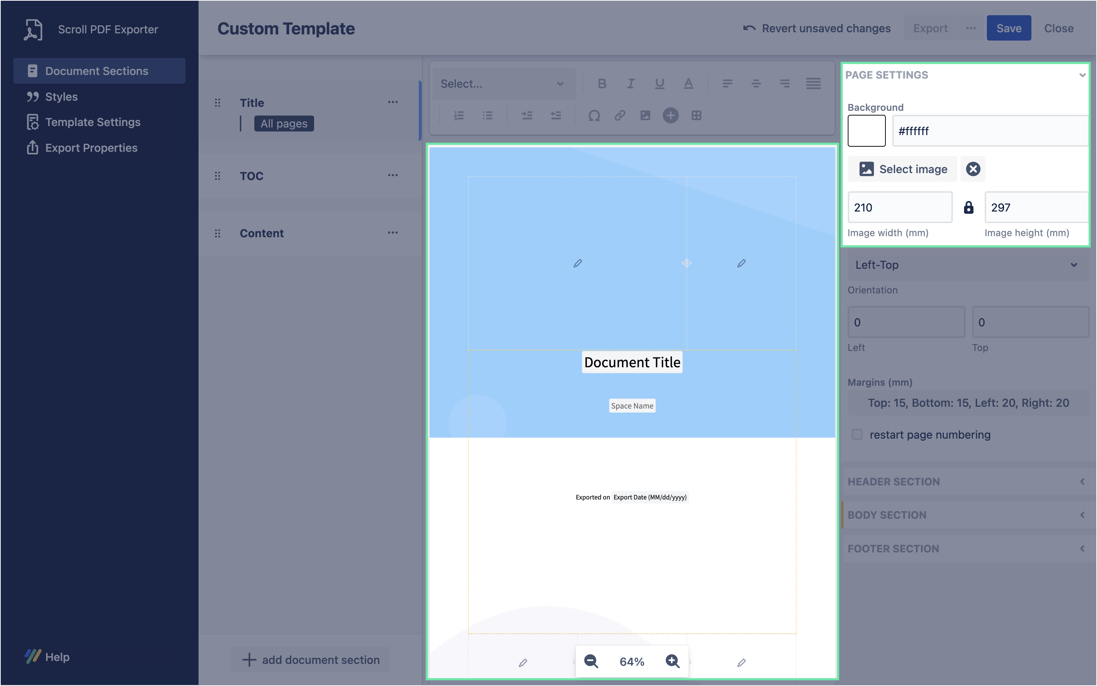Click the insert table toolbar icon

(x=696, y=115)
